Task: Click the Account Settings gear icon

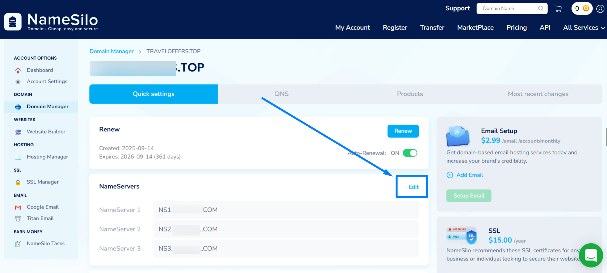Action: [18, 82]
